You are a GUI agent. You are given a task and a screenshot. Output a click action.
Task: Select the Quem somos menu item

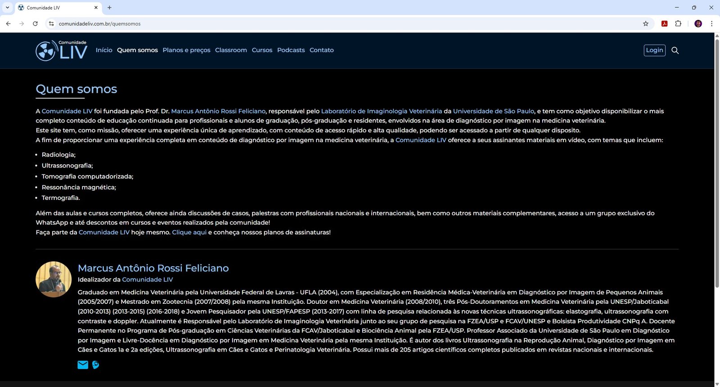[x=137, y=50]
